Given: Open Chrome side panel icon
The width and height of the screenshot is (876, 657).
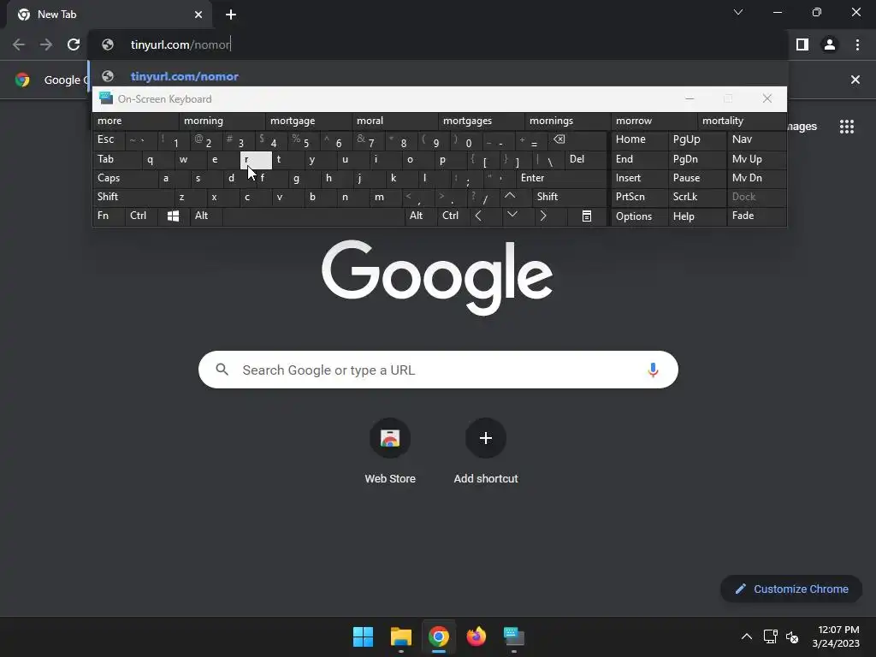Looking at the screenshot, I should point(802,44).
